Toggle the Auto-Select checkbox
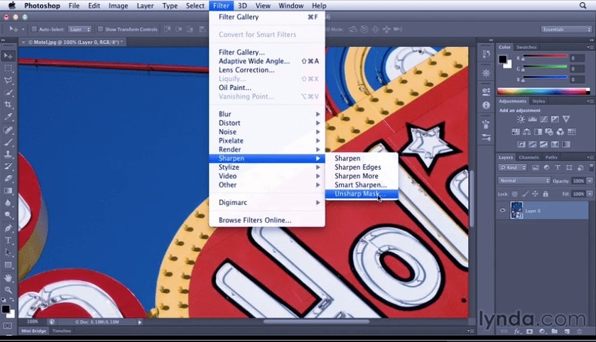Screen dimensions: 596x342 tap(34, 29)
